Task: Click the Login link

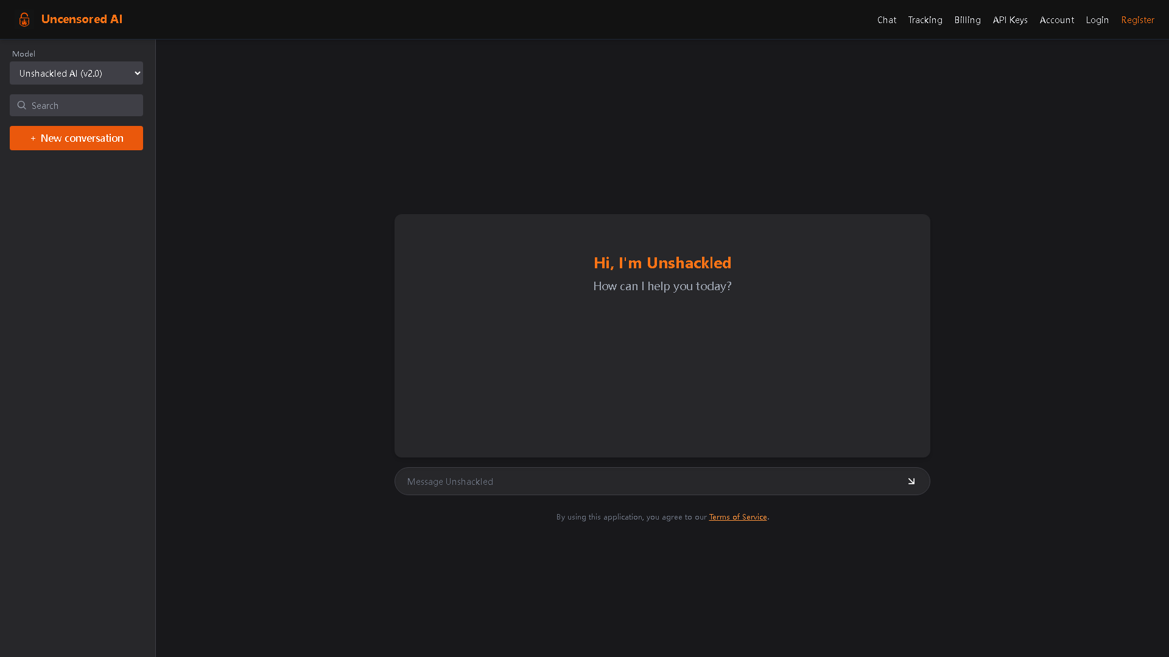Action: pos(1097,19)
